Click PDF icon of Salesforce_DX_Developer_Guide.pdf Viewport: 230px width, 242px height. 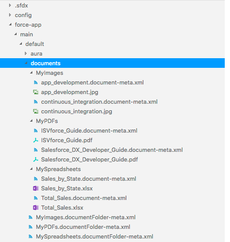35,159
